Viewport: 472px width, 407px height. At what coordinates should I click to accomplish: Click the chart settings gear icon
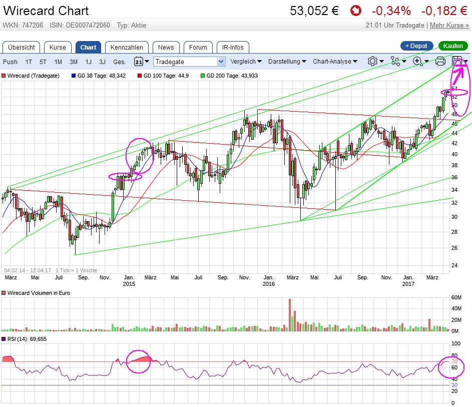(x=372, y=61)
